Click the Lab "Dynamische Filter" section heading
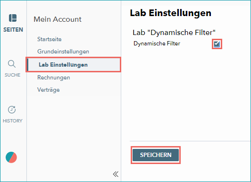 174,33
